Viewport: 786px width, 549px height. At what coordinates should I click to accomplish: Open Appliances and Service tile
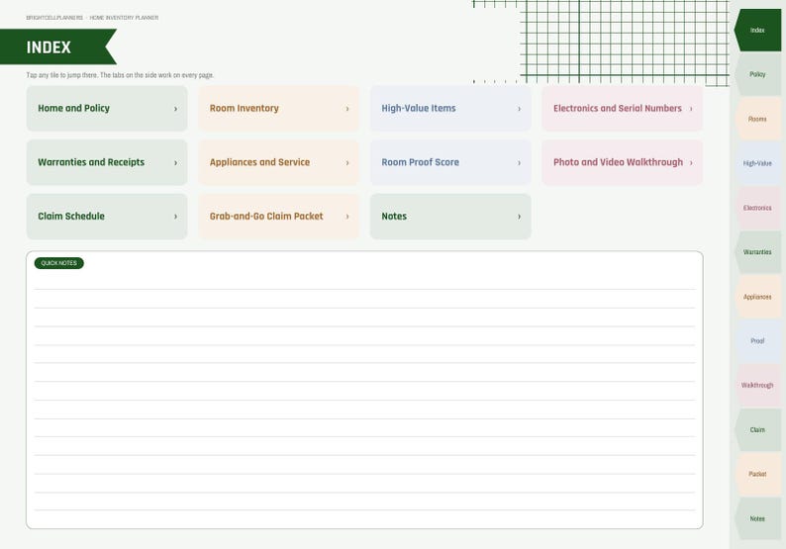click(279, 162)
